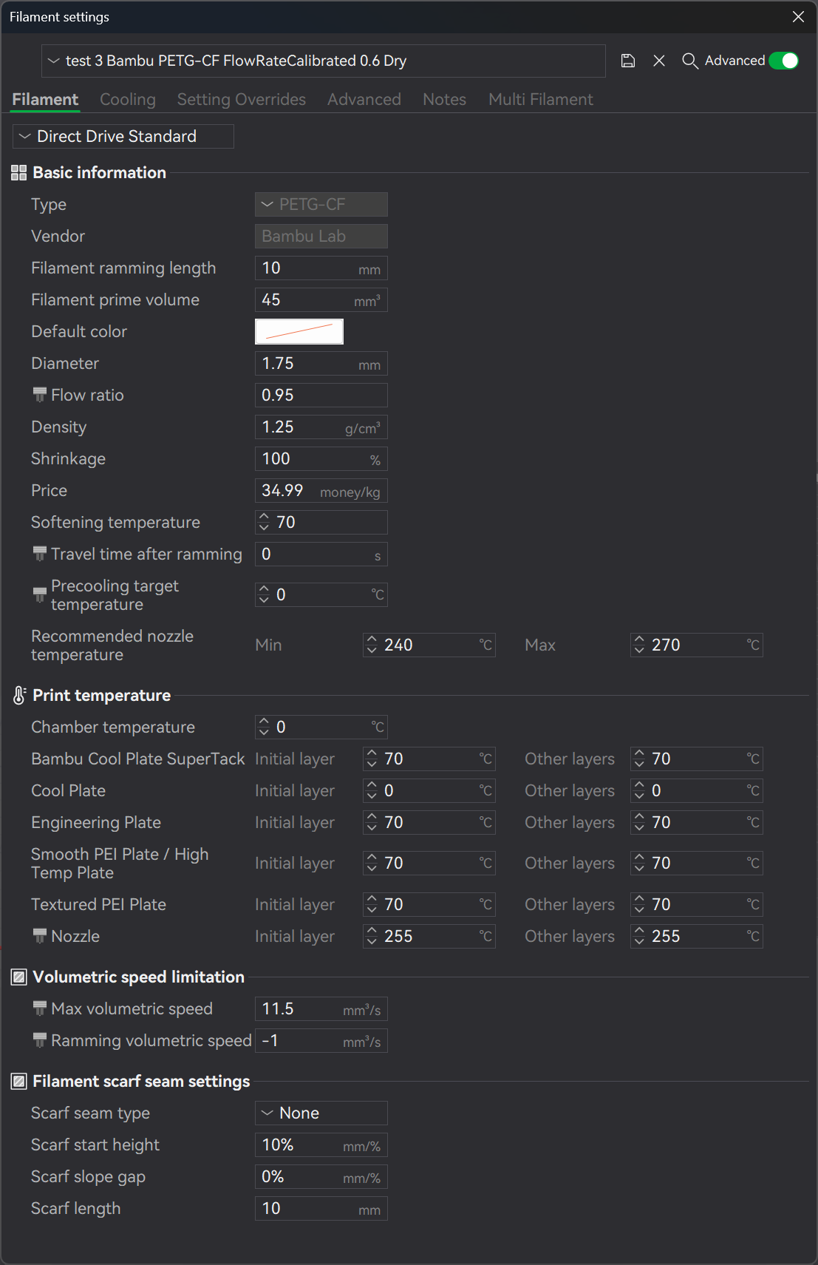This screenshot has height=1265, width=818.
Task: Click the Basic information section icon
Action: click(x=19, y=173)
